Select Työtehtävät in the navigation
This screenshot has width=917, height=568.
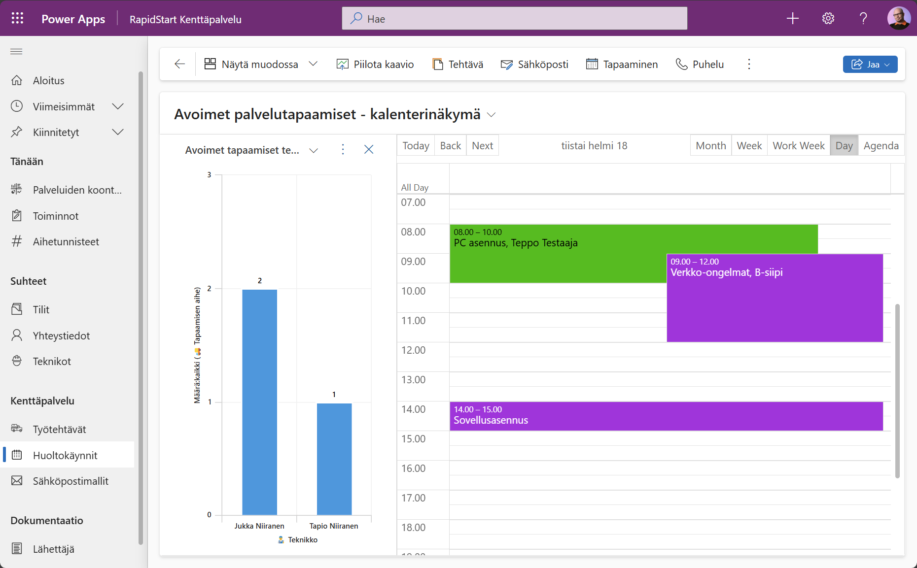[59, 430]
